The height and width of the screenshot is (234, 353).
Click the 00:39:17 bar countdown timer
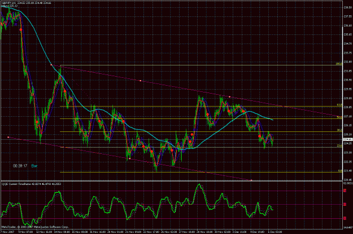(x=20, y=166)
